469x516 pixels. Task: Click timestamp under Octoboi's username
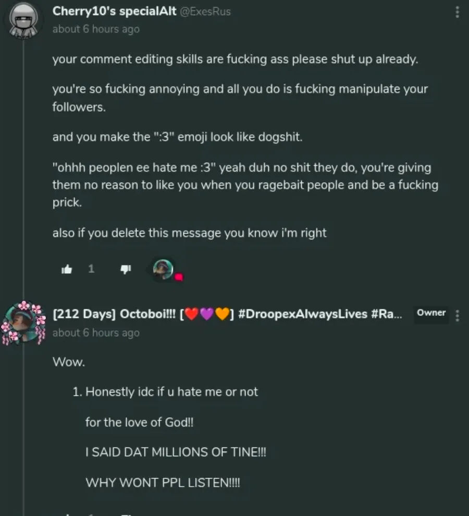tap(95, 332)
